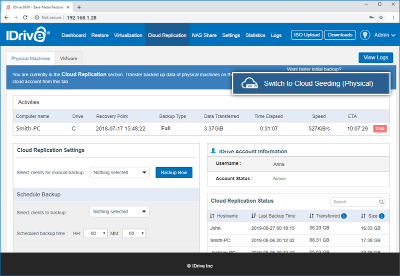Sort by Hostname column arrows
Image resolution: width=400 pixels, height=276 pixels.
pos(211,216)
